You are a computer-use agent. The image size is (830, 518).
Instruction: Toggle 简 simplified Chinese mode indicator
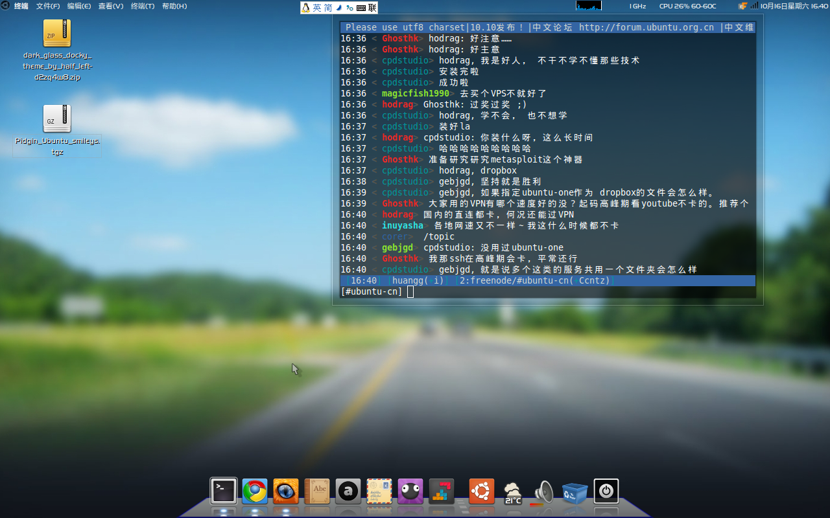tap(328, 8)
